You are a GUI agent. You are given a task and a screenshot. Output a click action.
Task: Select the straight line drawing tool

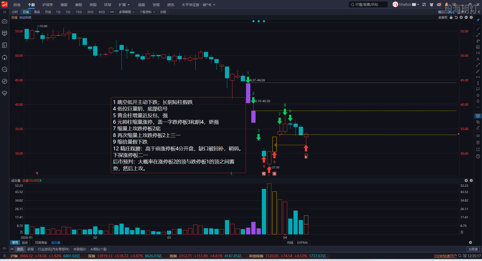(x=478, y=29)
